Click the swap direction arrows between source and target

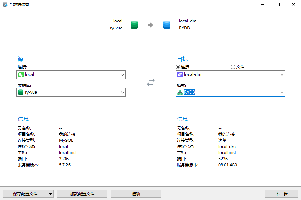point(150,82)
